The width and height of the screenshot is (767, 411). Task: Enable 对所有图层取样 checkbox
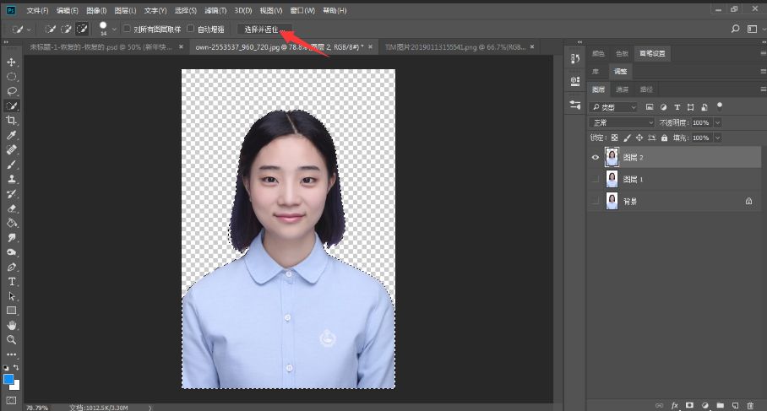(x=127, y=29)
